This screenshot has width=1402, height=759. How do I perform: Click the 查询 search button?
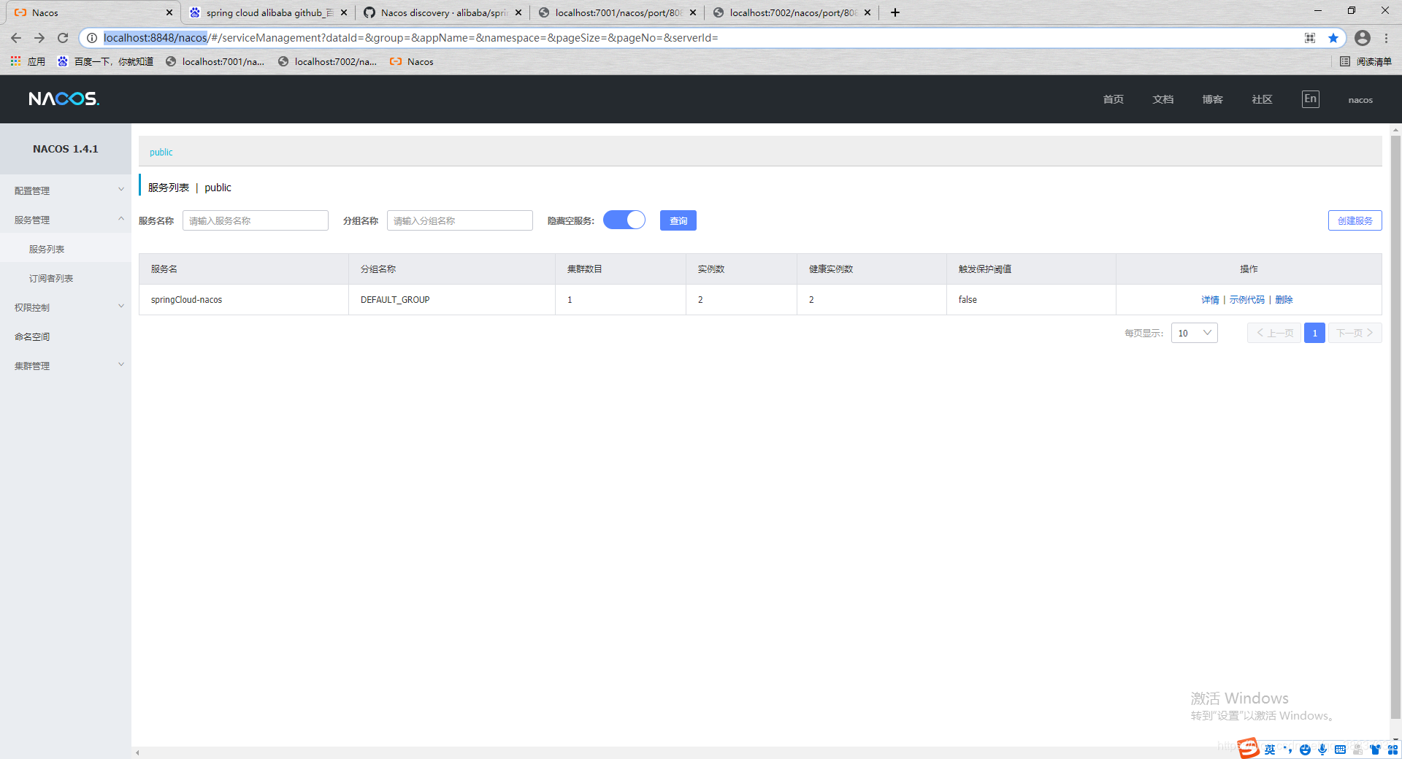678,220
